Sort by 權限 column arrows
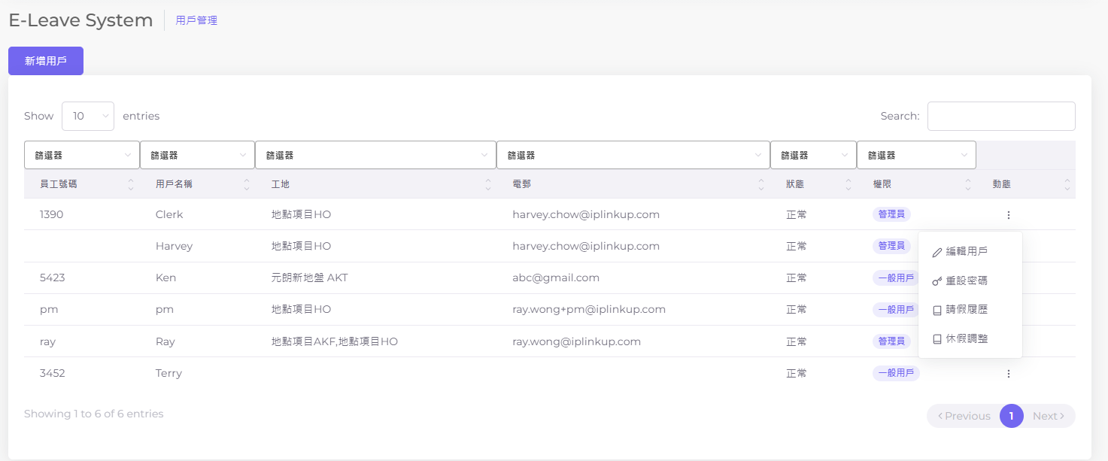1108x461 pixels. tap(968, 184)
